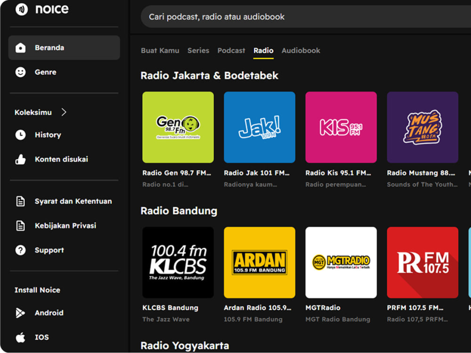471x353 pixels.
Task: Go to Beranda in sidebar
Action: 64,48
